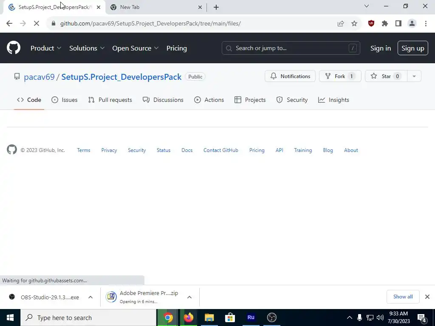This screenshot has width=435, height=326.
Task: Open the Pull requests tab
Action: tap(110, 100)
